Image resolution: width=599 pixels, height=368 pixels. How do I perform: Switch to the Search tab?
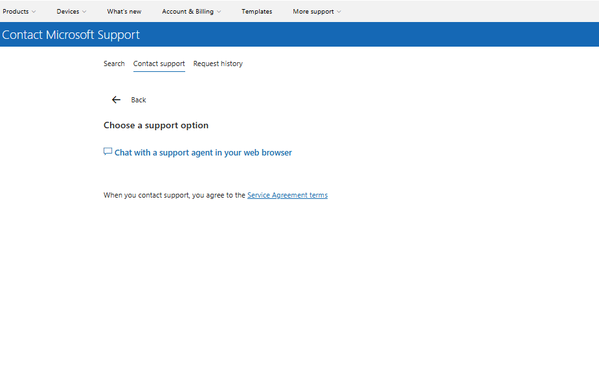(x=114, y=63)
